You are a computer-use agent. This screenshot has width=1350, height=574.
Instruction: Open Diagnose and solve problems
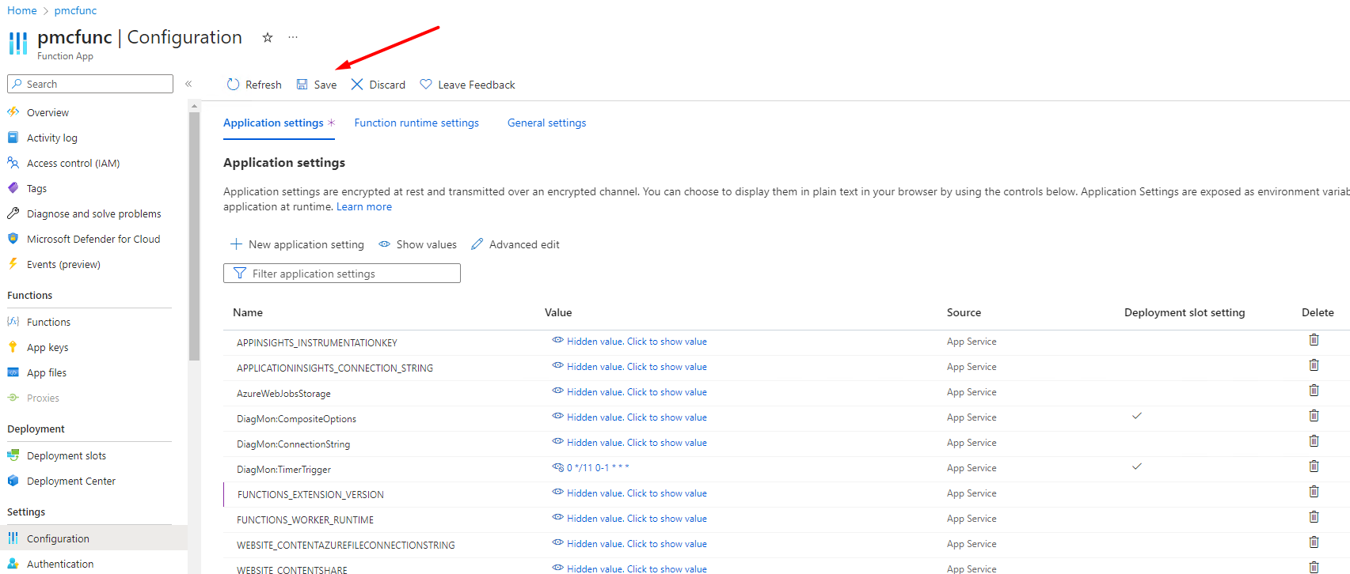tap(93, 213)
